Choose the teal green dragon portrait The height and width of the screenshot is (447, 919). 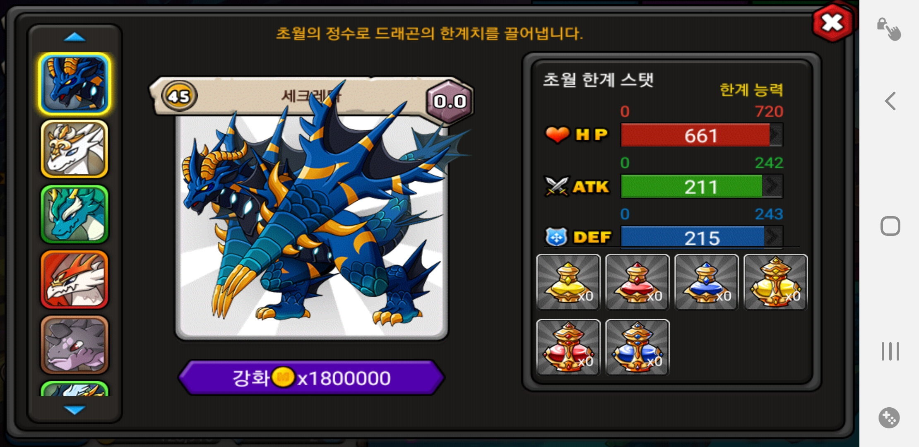[x=75, y=214]
